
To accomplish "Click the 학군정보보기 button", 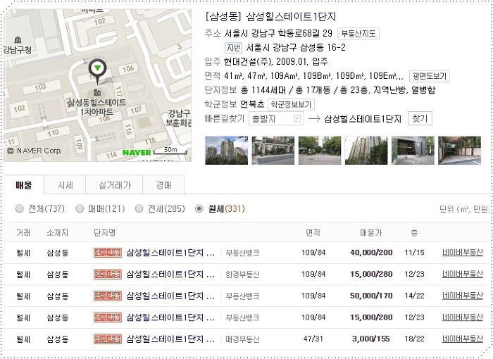I will click(291, 104).
